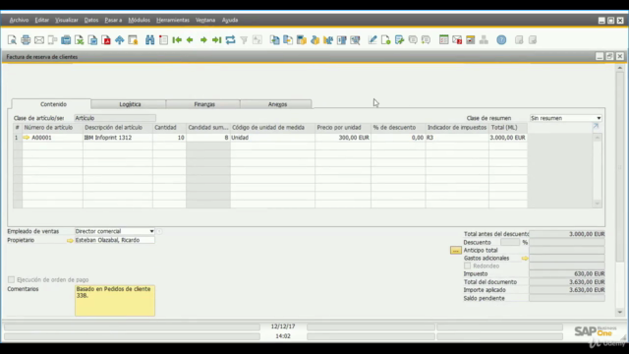Follow the yellow arrow beside Propietario
Screen dimensions: 629x354
point(70,240)
